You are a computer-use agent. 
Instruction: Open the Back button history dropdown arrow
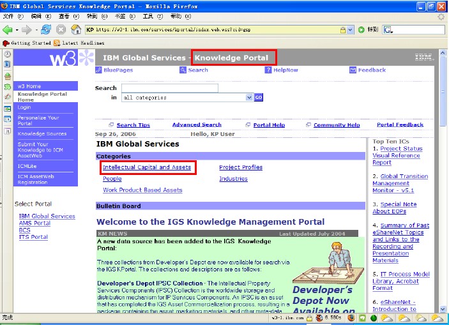[17, 30]
